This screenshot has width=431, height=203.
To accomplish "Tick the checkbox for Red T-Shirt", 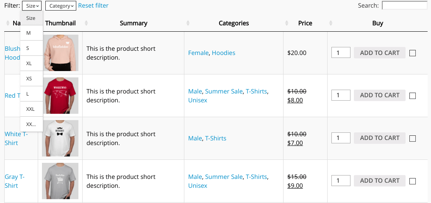I will click(412, 96).
